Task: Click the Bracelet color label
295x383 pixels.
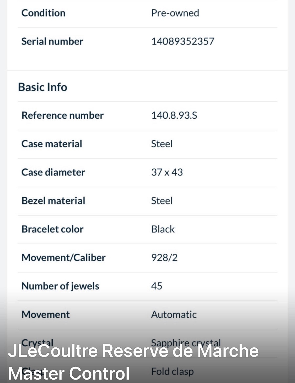Action: coord(52,229)
